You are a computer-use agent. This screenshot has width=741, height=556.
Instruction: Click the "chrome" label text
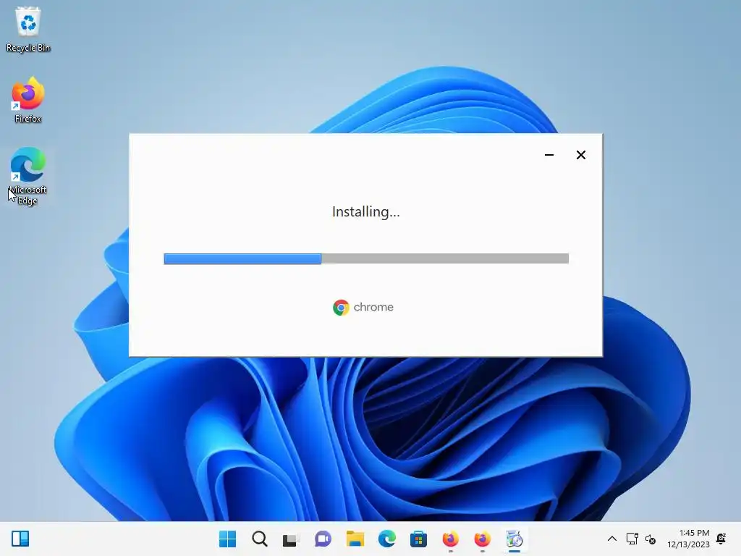pyautogui.click(x=373, y=307)
